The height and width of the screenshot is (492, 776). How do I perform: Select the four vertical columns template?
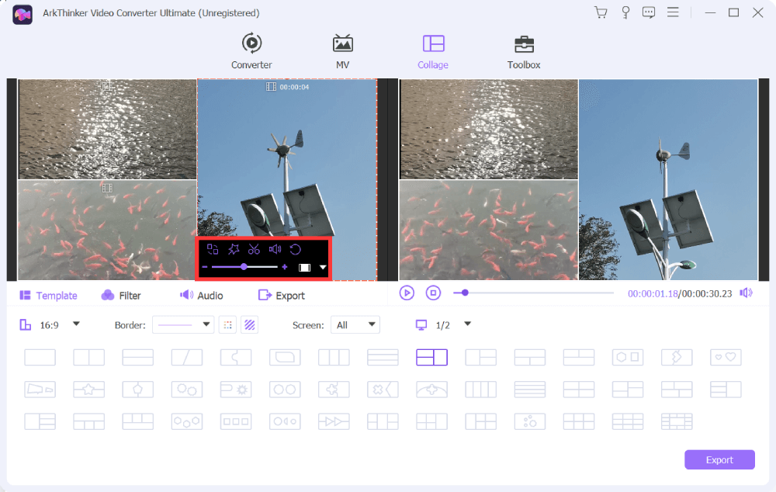(x=481, y=390)
